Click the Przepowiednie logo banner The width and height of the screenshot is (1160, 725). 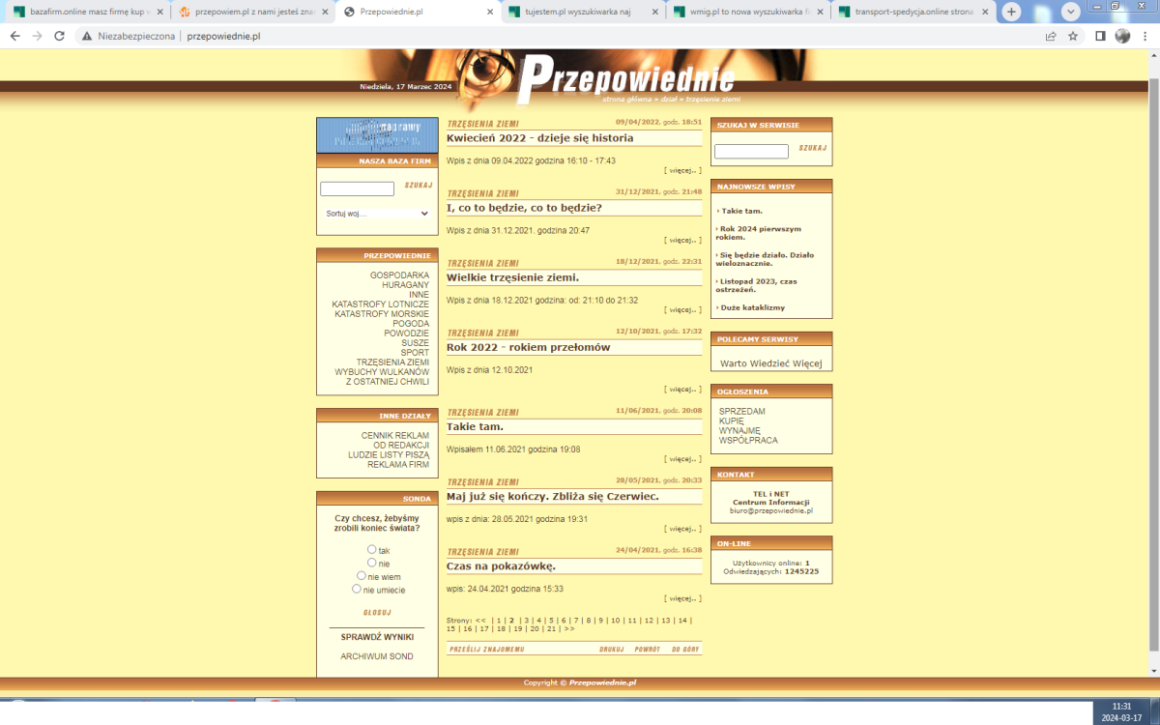[624, 78]
